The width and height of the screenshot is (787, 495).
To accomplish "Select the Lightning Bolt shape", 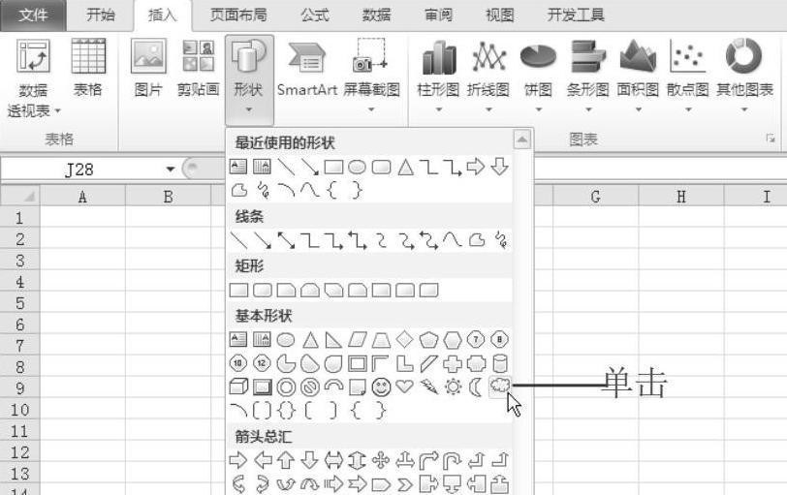I will click(428, 387).
